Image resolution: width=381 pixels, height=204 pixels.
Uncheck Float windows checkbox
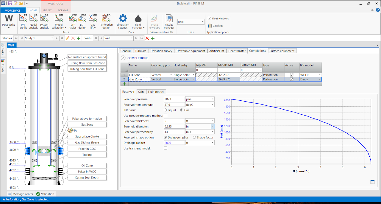(210, 18)
